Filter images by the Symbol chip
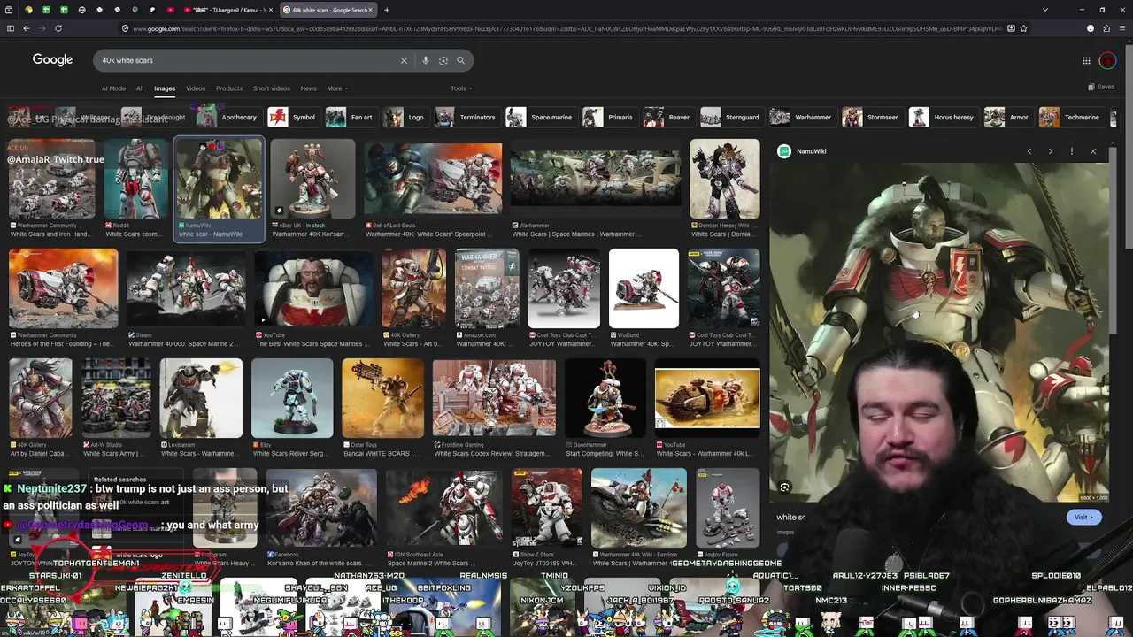 [x=292, y=117]
